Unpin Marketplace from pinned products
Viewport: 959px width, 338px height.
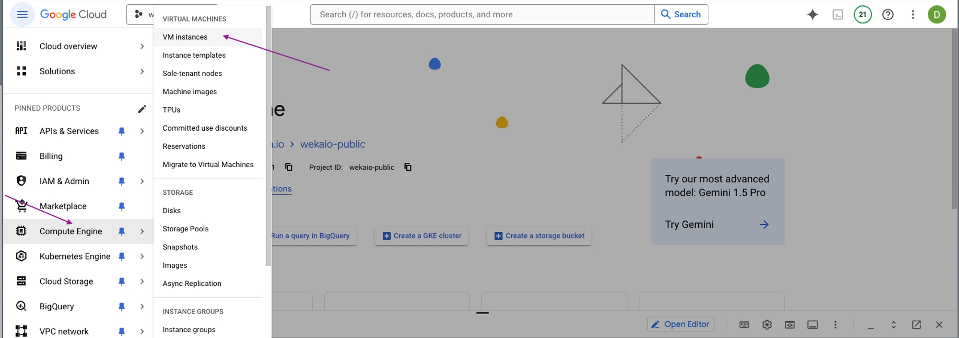pos(122,206)
